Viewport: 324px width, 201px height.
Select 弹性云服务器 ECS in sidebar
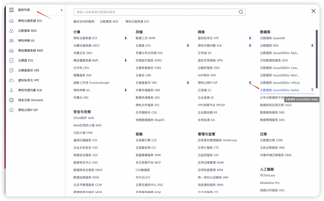(30, 21)
